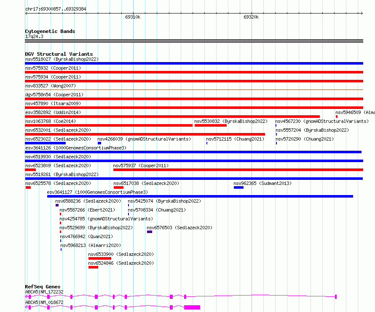Click the red bar under nsv5530832
The height and width of the screenshot is (312, 375).
click(210, 125)
